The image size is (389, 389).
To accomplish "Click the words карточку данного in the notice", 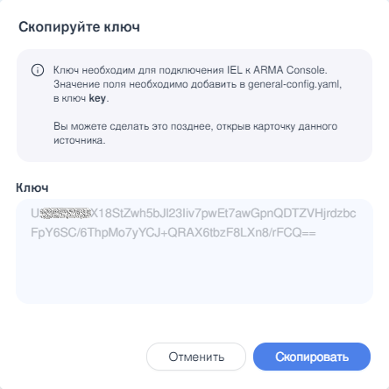I will pos(295,126).
